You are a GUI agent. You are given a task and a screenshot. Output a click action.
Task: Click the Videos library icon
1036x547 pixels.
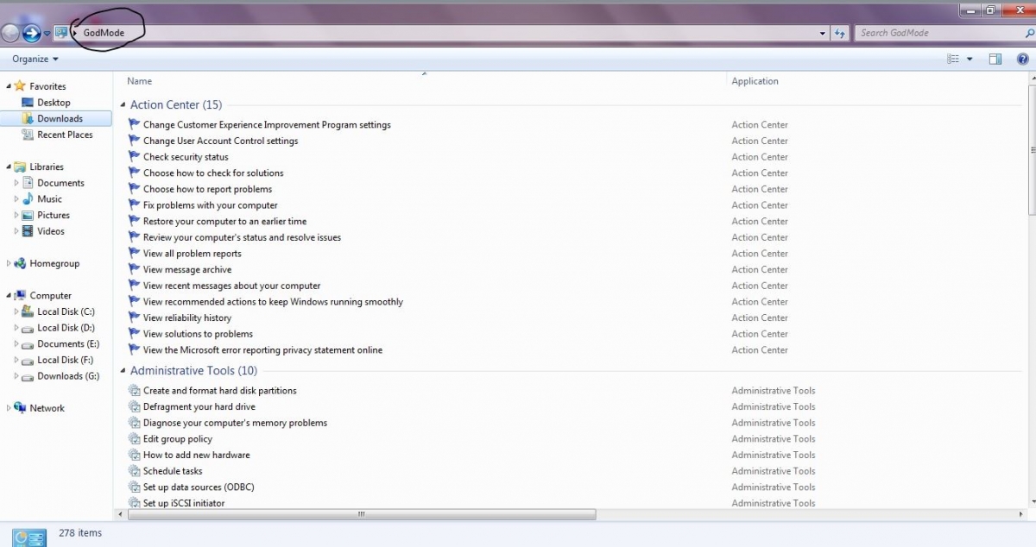click(28, 231)
